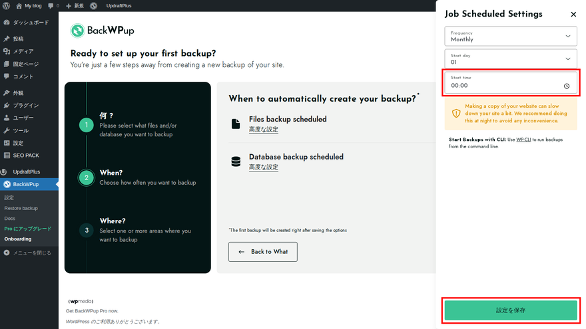Image resolution: width=586 pixels, height=329 pixels.
Task: Open the コメント menu
Action: coord(29,76)
